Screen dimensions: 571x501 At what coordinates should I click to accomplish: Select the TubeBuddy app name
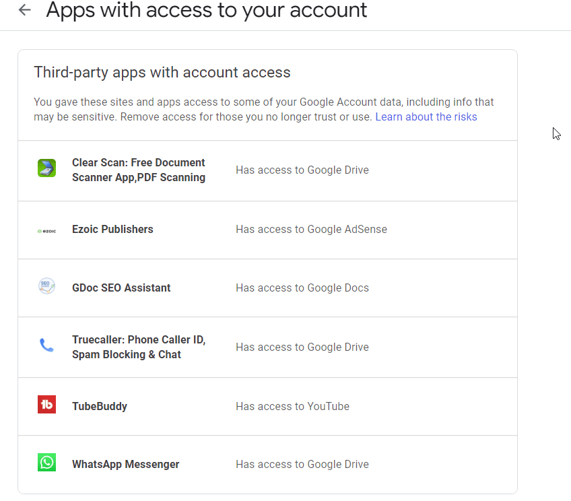(100, 406)
